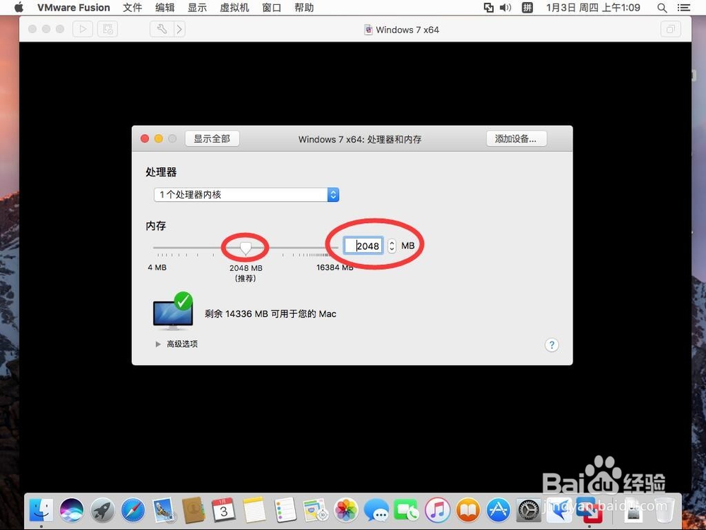Open the 显示 menu
The image size is (706, 530).
[x=197, y=8]
